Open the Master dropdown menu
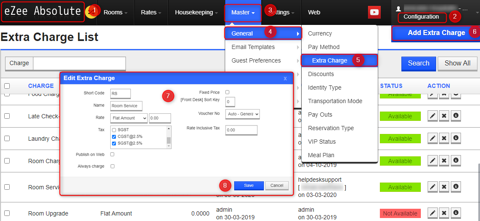Image resolution: width=480 pixels, height=221 pixels. [243, 13]
